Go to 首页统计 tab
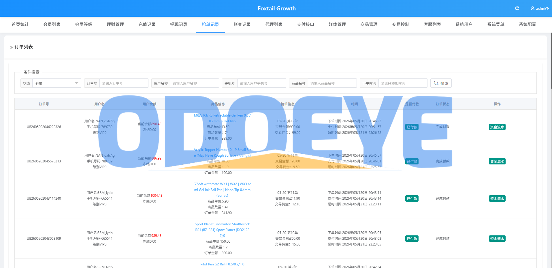This screenshot has width=552, height=268. click(x=20, y=25)
